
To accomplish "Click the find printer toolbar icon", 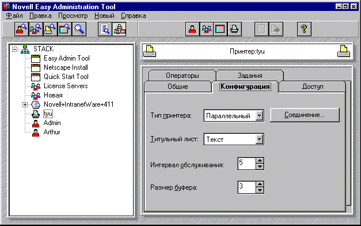I will pyautogui.click(x=50, y=29).
